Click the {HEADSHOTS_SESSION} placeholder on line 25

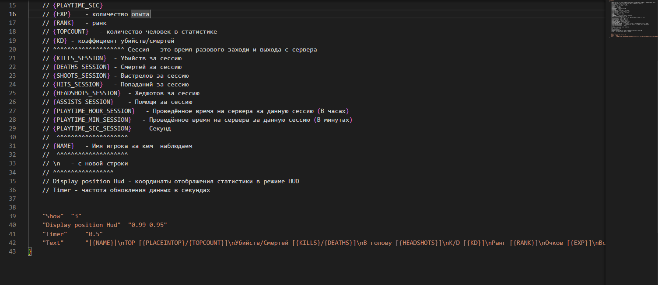[x=87, y=93]
